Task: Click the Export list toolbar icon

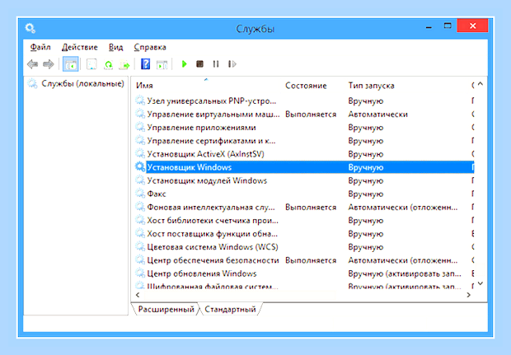Action: click(x=124, y=64)
